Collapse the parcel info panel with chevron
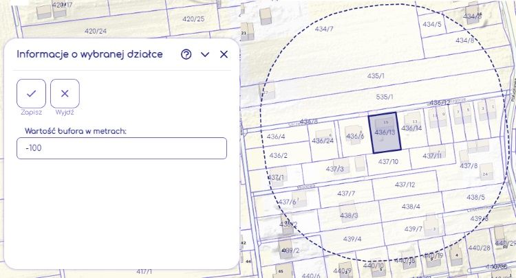 [x=205, y=55]
